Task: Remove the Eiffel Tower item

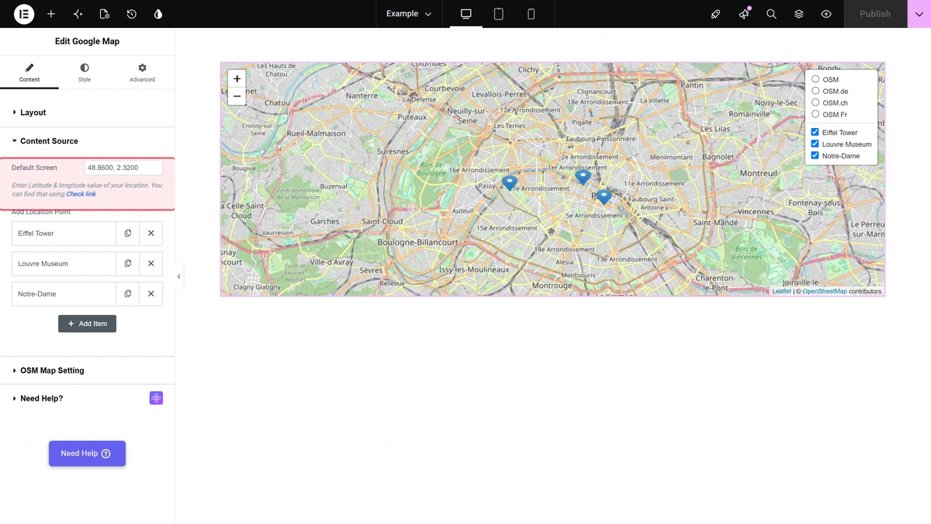Action: click(x=151, y=233)
